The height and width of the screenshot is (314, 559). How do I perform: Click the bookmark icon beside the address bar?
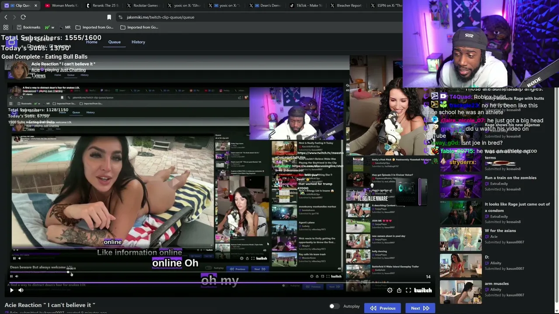click(109, 17)
